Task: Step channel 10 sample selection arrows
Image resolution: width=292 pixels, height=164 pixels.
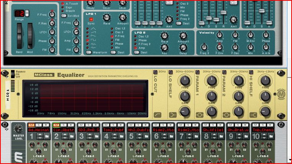Action: click(x=264, y=137)
